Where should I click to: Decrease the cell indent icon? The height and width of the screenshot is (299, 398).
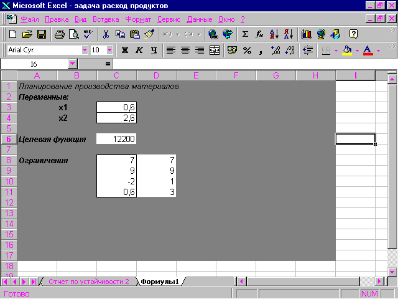click(x=308, y=50)
